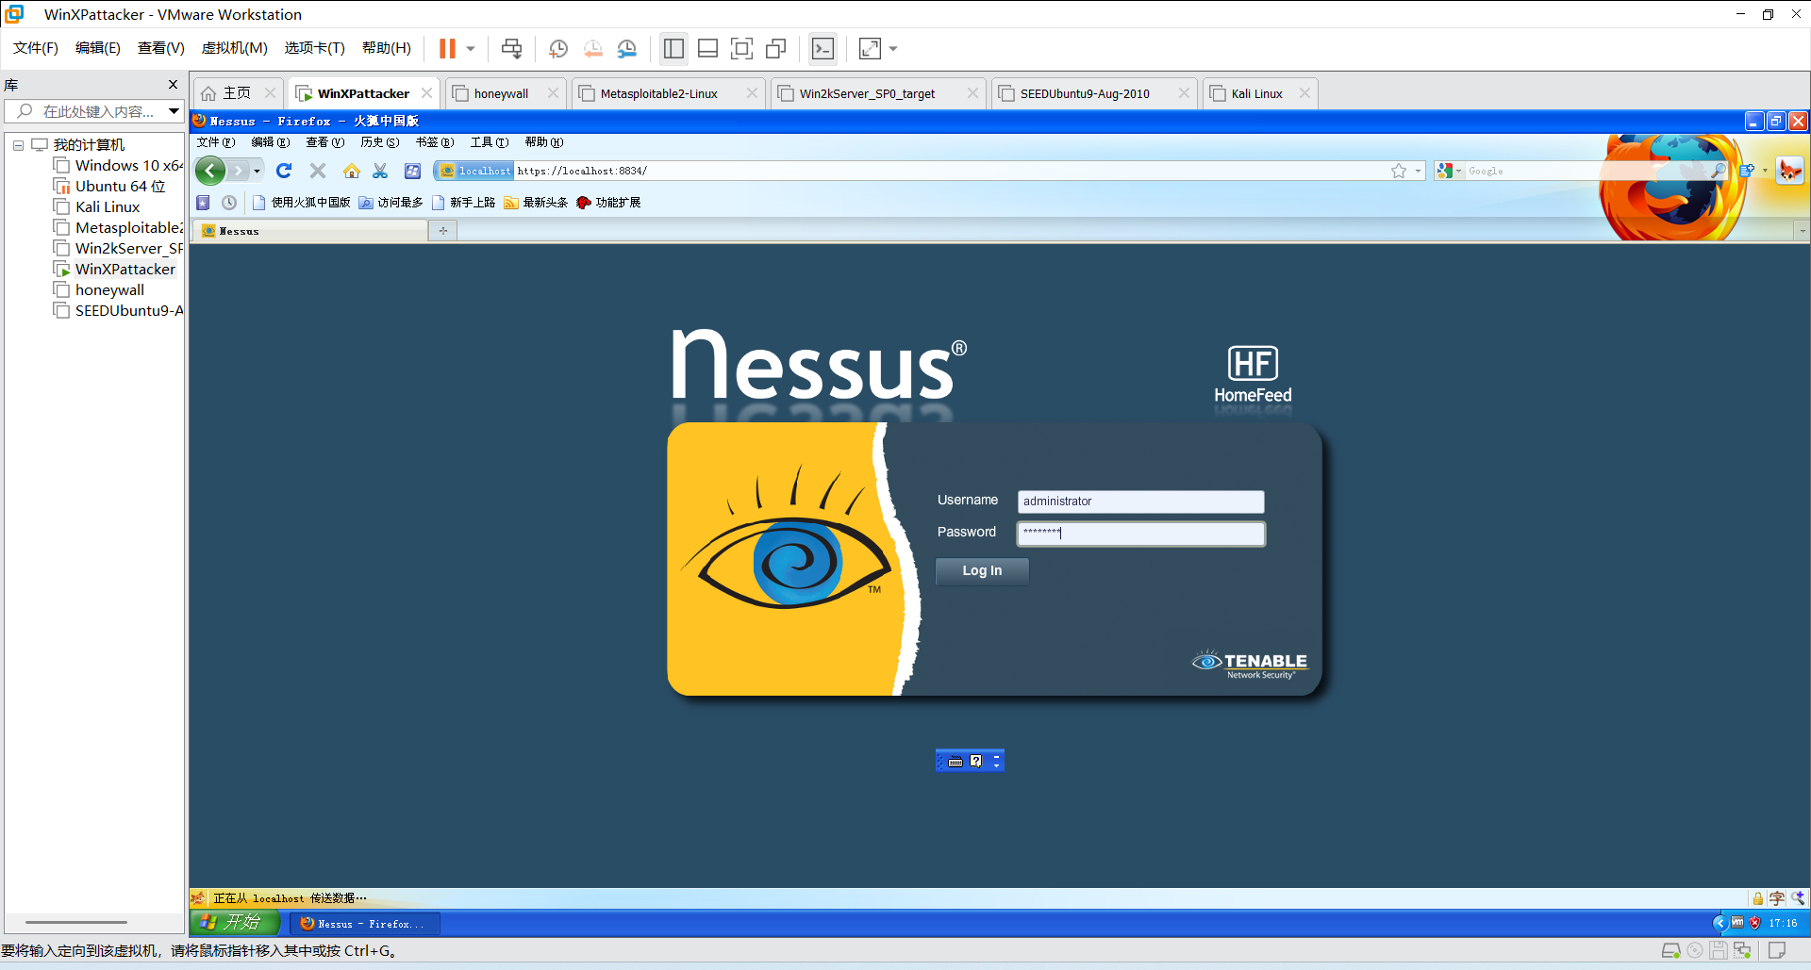Open the stretch display dropdown arrow

893,48
